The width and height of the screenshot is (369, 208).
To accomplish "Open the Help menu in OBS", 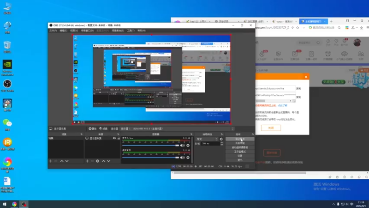I will (142, 31).
